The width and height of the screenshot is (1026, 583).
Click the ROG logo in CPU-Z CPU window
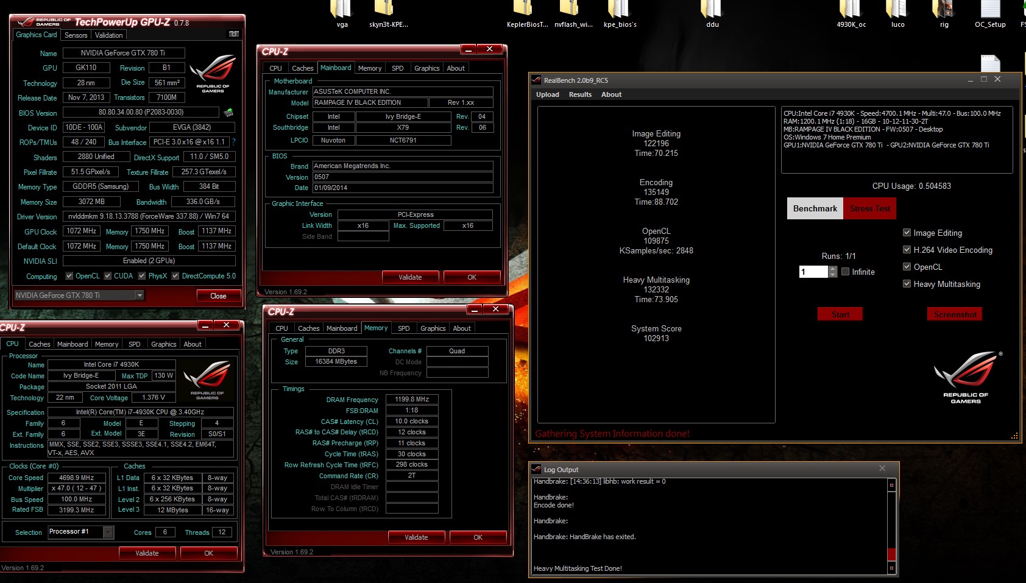click(x=207, y=380)
